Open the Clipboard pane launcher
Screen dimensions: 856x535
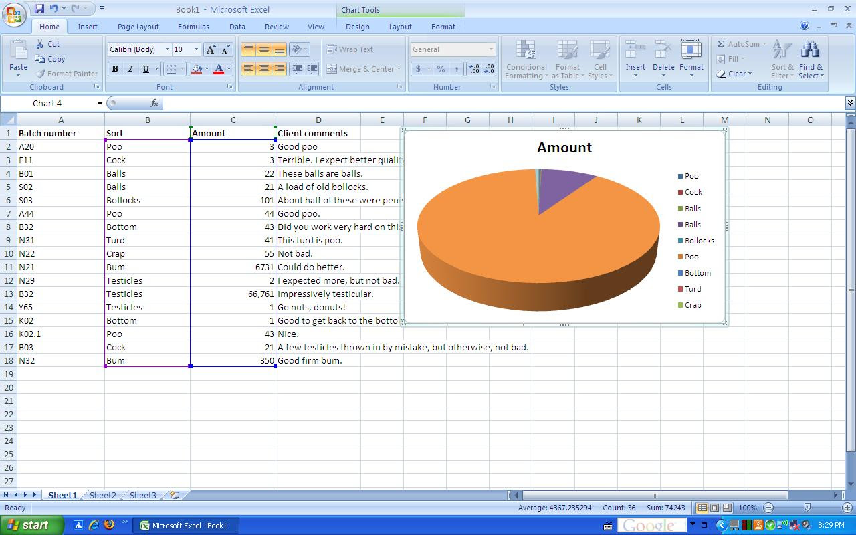[x=97, y=87]
